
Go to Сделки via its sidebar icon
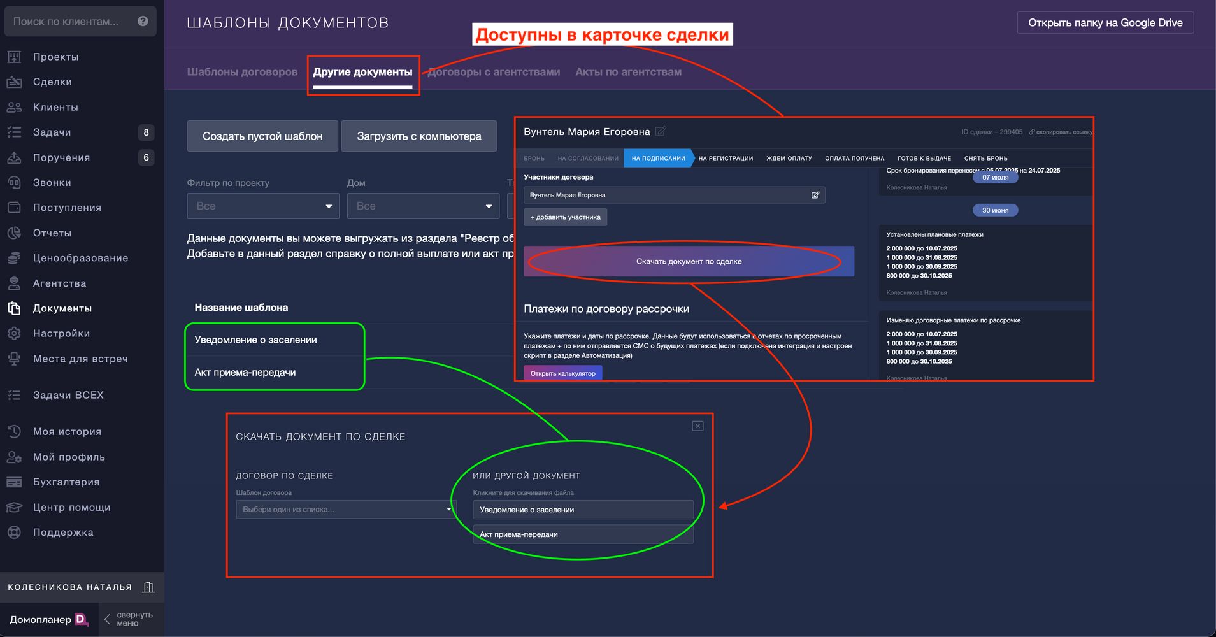(x=14, y=82)
